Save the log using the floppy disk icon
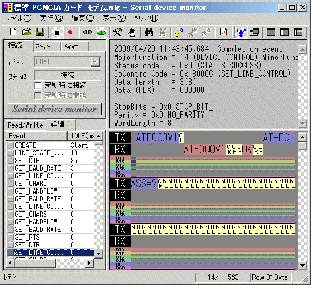 click(40, 32)
